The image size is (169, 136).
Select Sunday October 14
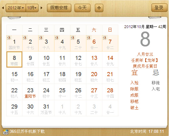(110, 60)
